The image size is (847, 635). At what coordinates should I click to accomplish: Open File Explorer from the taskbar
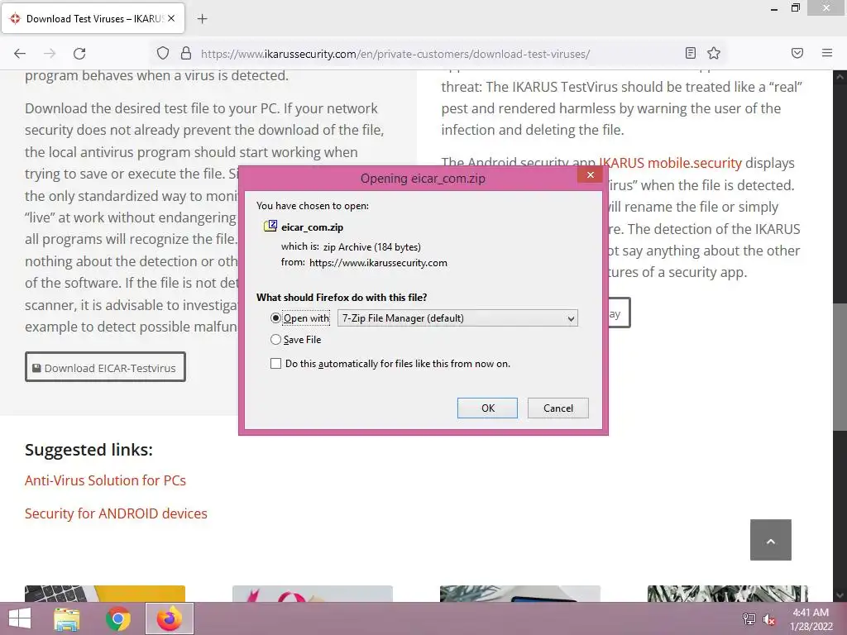67,618
